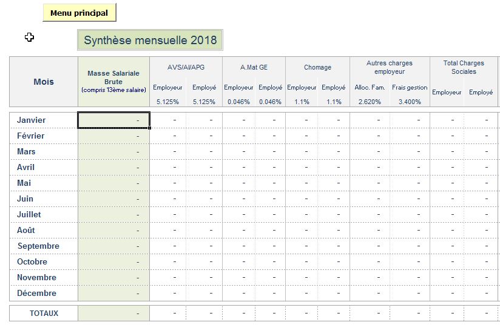The width and height of the screenshot is (500, 325).
Task: Click the Frais gestion 3.400% subheader
Action: tap(410, 94)
